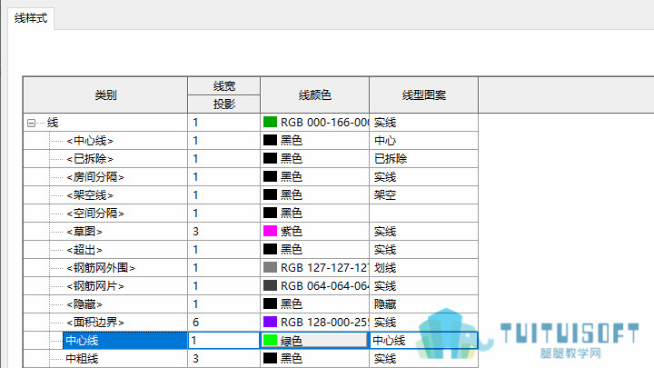
Task: Open the 黑色 color of <中心线> row
Action: coord(315,141)
